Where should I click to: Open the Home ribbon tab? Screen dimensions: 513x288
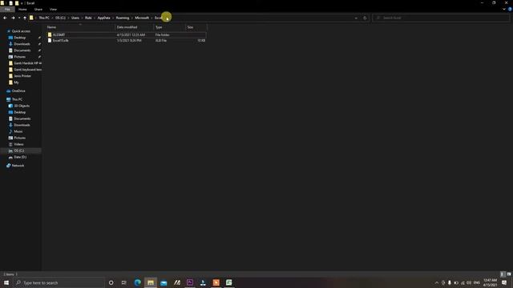pyautogui.click(x=22, y=10)
